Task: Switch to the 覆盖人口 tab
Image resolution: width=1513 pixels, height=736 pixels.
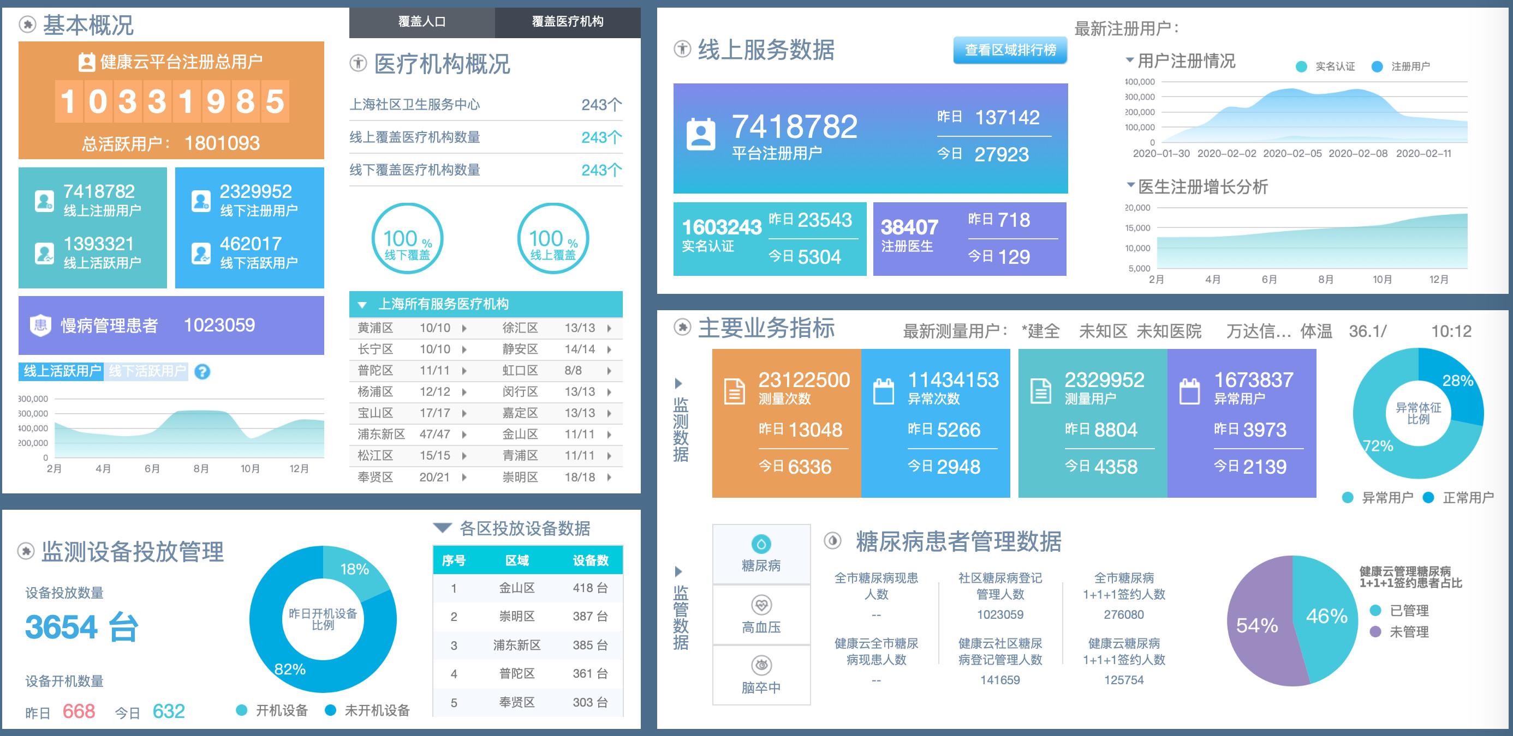Action: click(422, 22)
